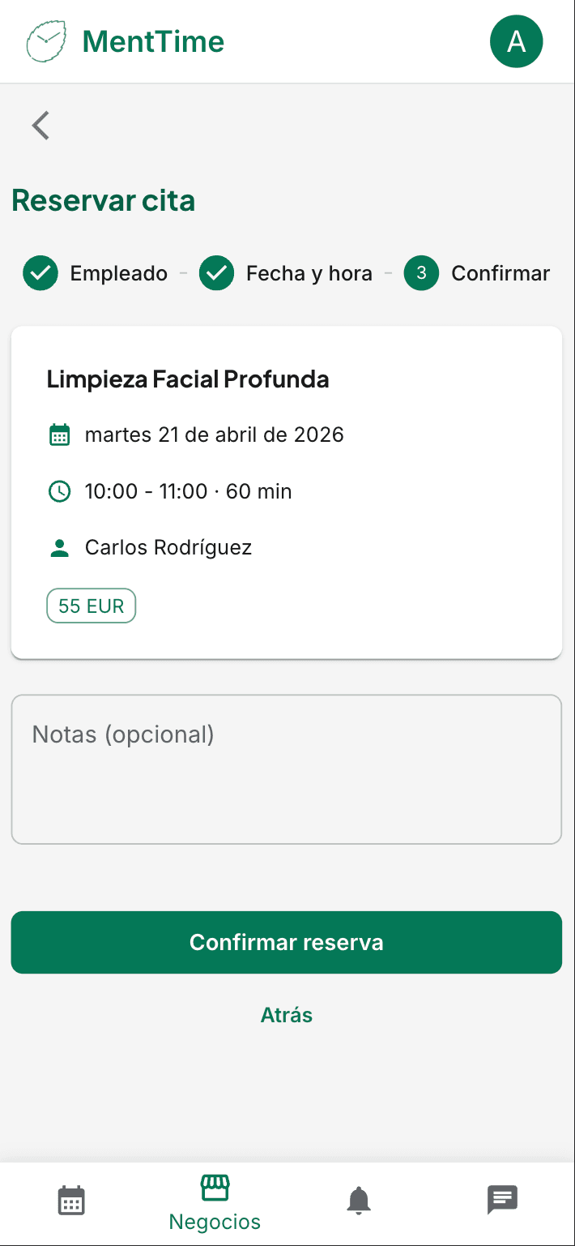Select the calendar icon in bottom navigation
This screenshot has width=575, height=1246.
pyautogui.click(x=71, y=1200)
